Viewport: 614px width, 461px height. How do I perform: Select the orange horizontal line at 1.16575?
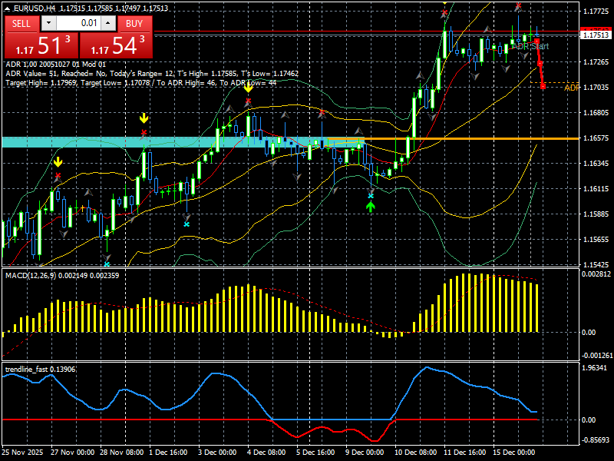click(x=454, y=139)
